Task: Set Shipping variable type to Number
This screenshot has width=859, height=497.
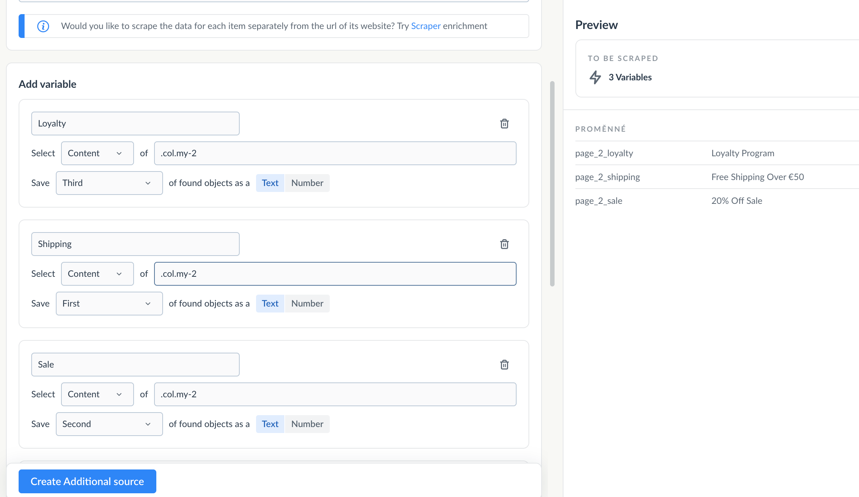Action: coord(307,304)
